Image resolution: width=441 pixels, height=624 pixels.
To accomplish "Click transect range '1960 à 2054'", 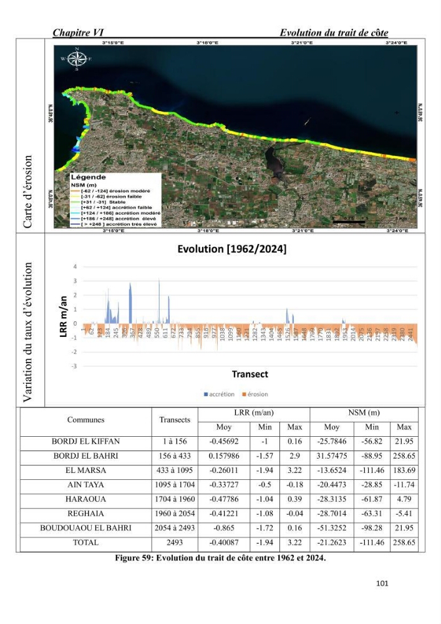I will pyautogui.click(x=175, y=514).
